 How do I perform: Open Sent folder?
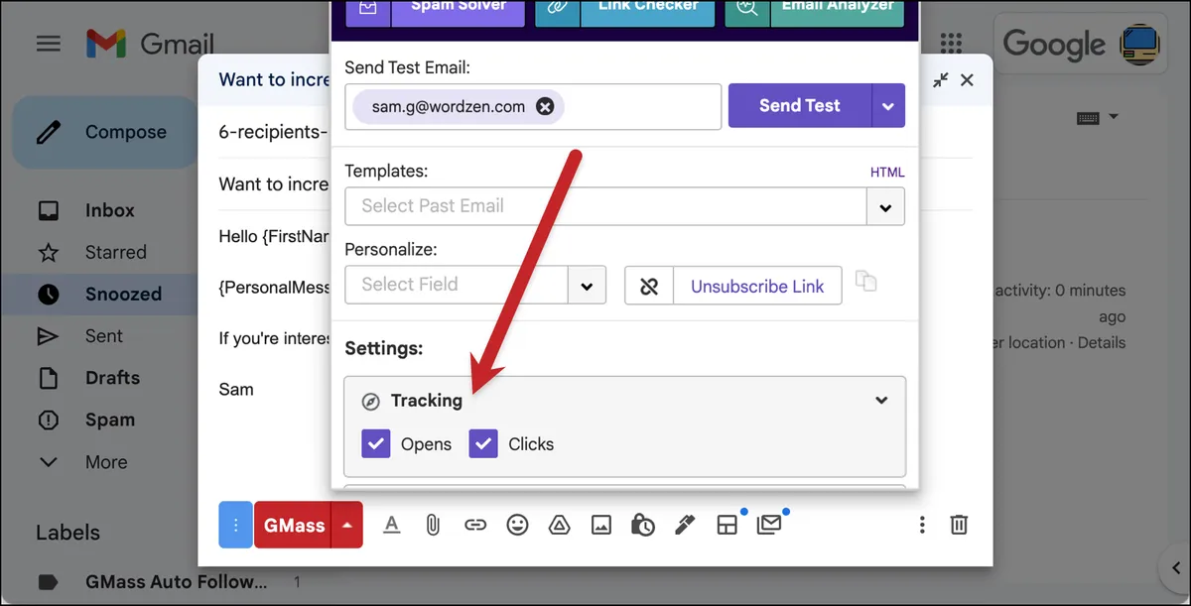(104, 336)
